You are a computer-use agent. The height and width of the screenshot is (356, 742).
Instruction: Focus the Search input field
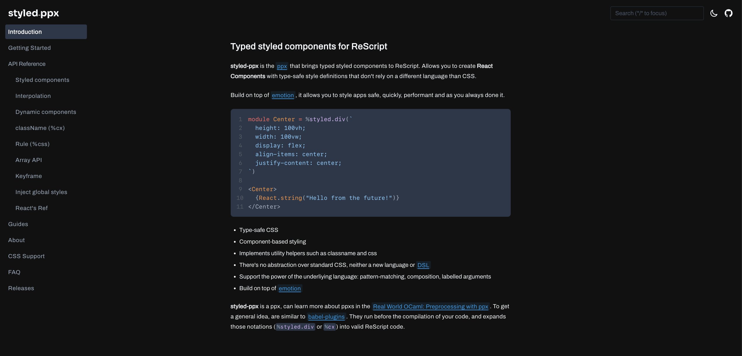[x=657, y=13]
